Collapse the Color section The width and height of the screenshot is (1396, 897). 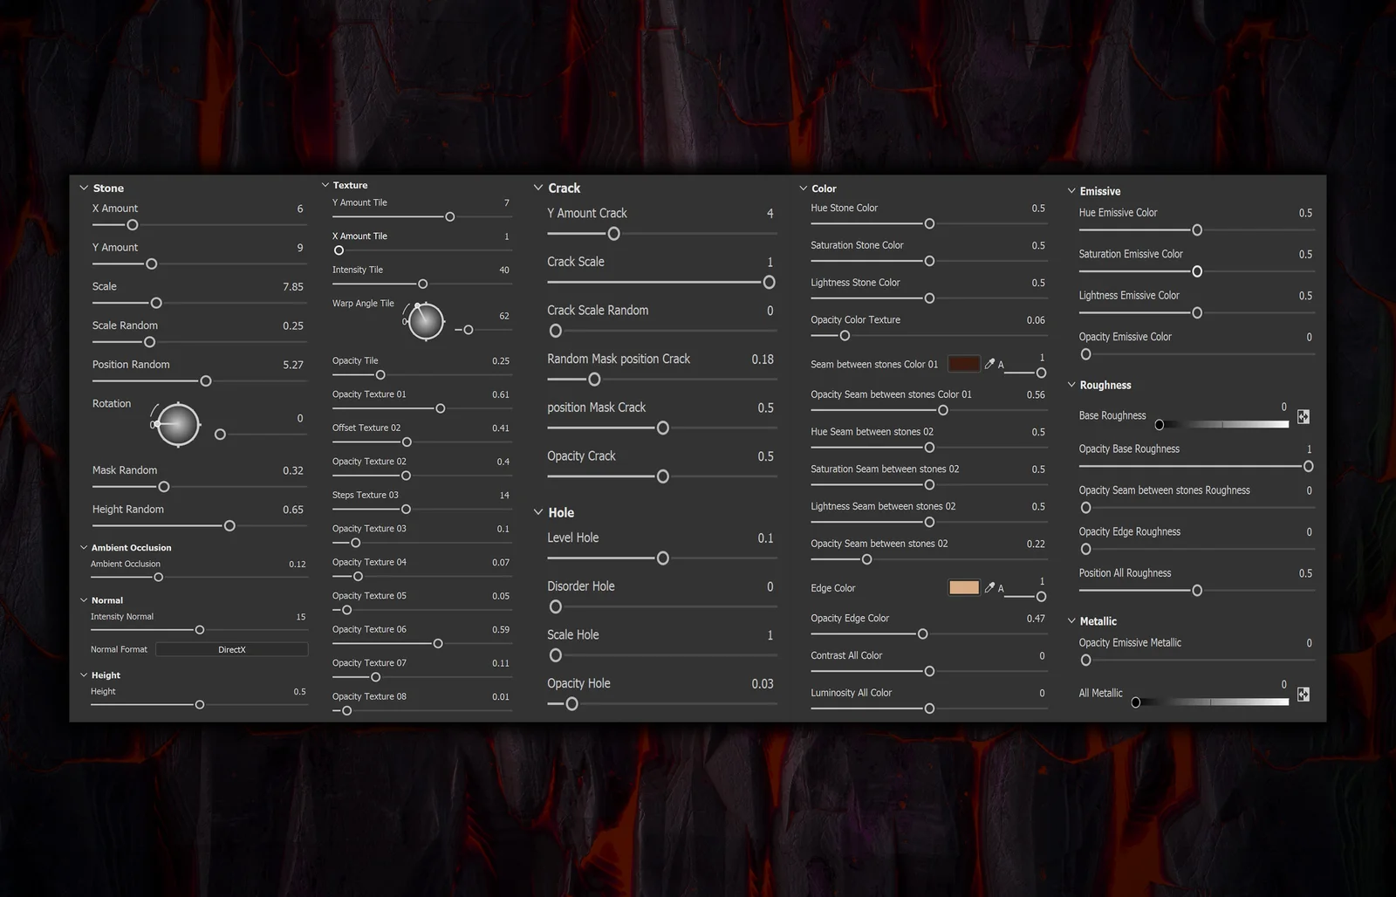pyautogui.click(x=804, y=188)
